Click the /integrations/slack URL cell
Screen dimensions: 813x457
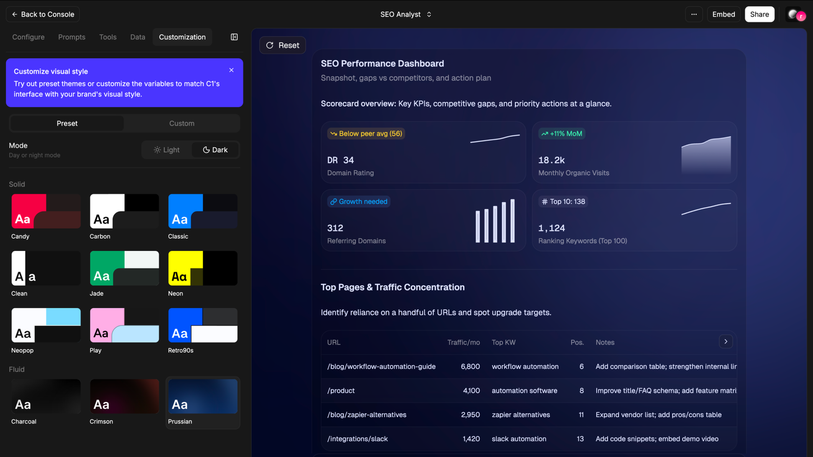click(358, 439)
